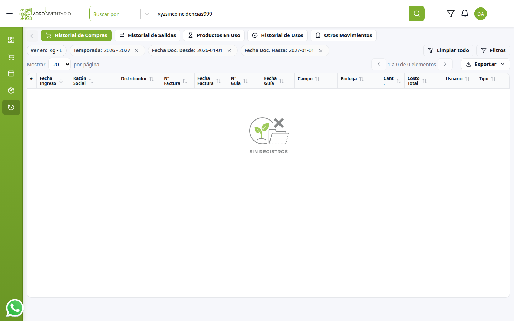514x321 pixels.
Task: Open the hamburger menu
Action: (x=10, y=14)
